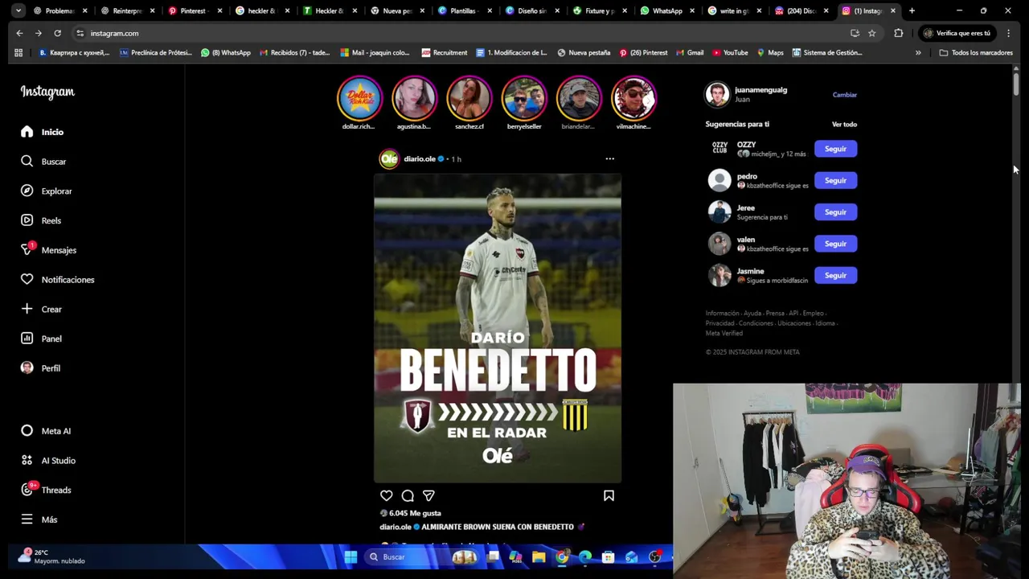Follow OZZY with the Seguir button
Screen dimensions: 1029x579
coord(835,149)
